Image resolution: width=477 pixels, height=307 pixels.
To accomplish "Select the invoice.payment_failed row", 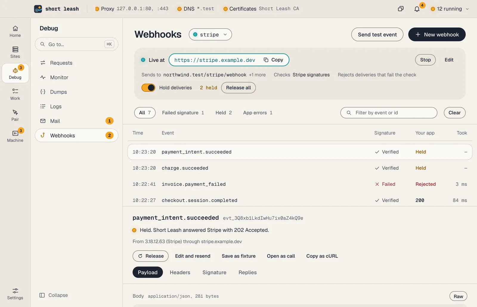I will pyautogui.click(x=300, y=184).
